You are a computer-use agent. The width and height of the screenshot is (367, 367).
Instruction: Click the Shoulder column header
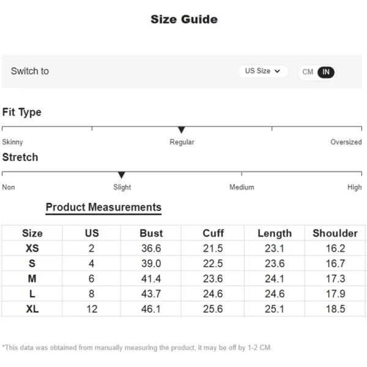tap(335, 233)
